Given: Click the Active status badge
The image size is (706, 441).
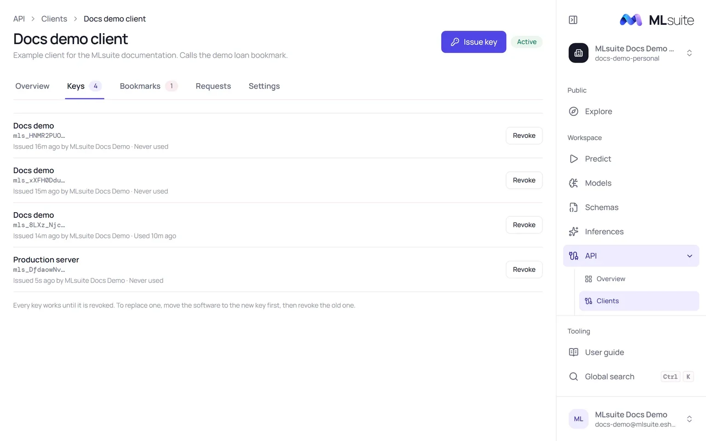Looking at the screenshot, I should tap(527, 42).
